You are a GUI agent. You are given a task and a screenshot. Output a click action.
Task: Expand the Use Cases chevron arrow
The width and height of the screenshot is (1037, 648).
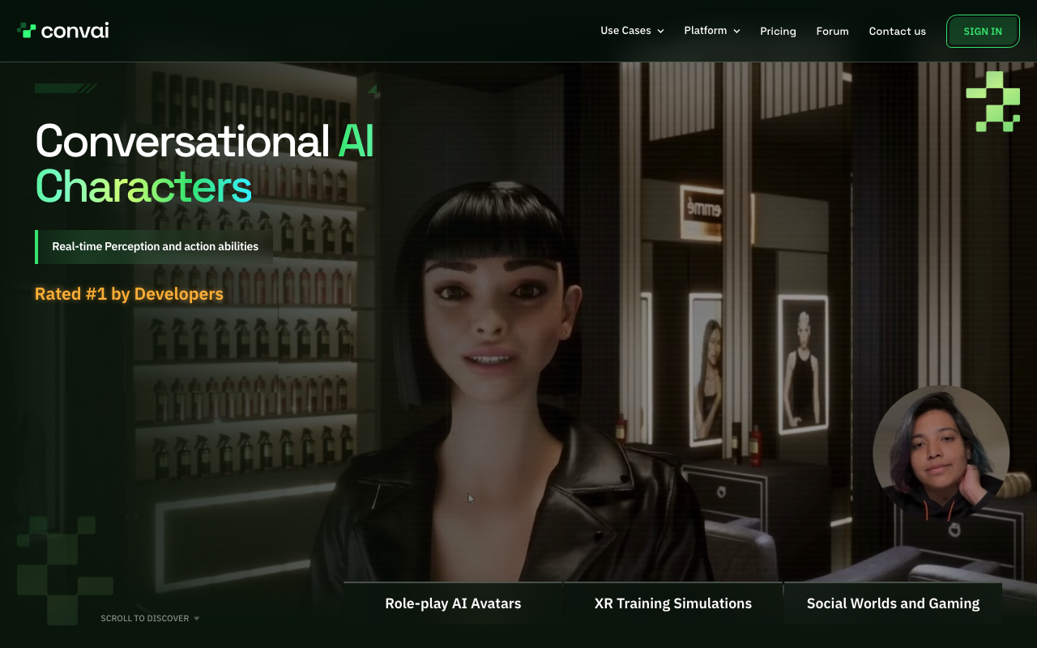point(660,31)
